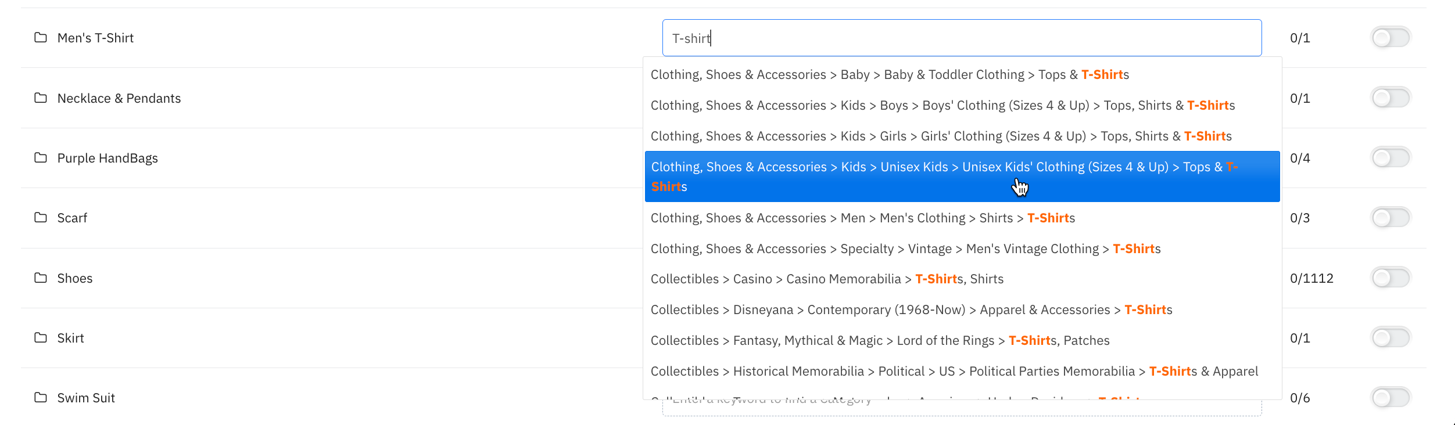Click the 0/6 count for Swim Suit

click(1300, 398)
